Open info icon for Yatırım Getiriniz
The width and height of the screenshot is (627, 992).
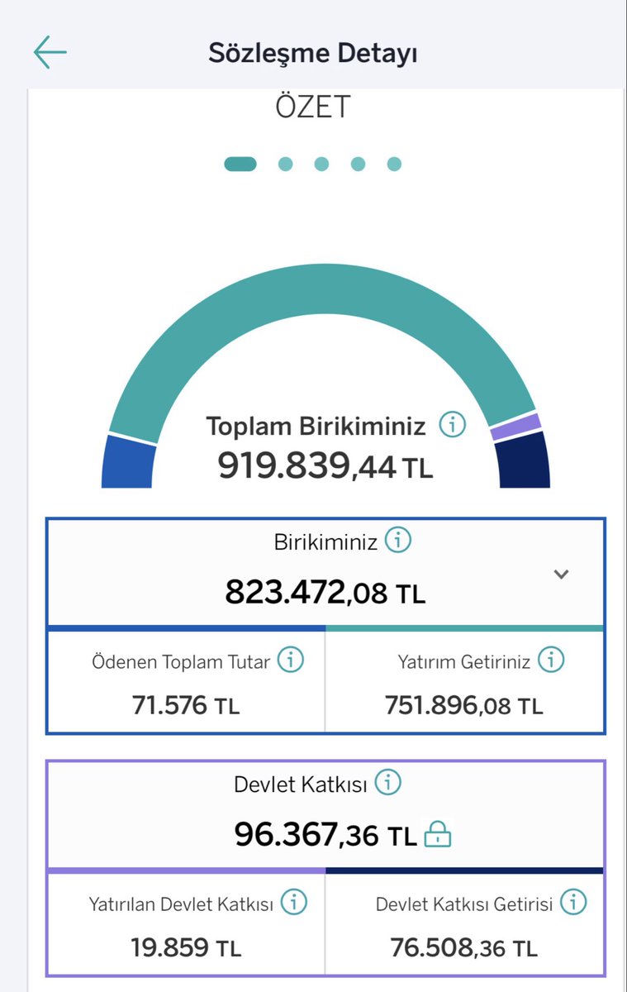(x=551, y=660)
